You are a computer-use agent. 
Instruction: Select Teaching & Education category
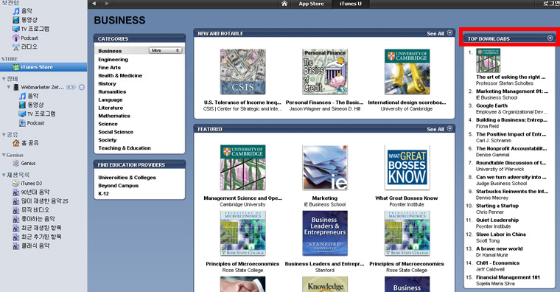[125, 148]
